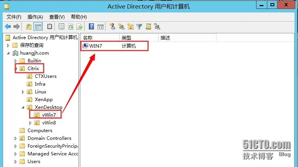Select the huangjh.com domain
Screen dimensions: 298x167
point(35,53)
